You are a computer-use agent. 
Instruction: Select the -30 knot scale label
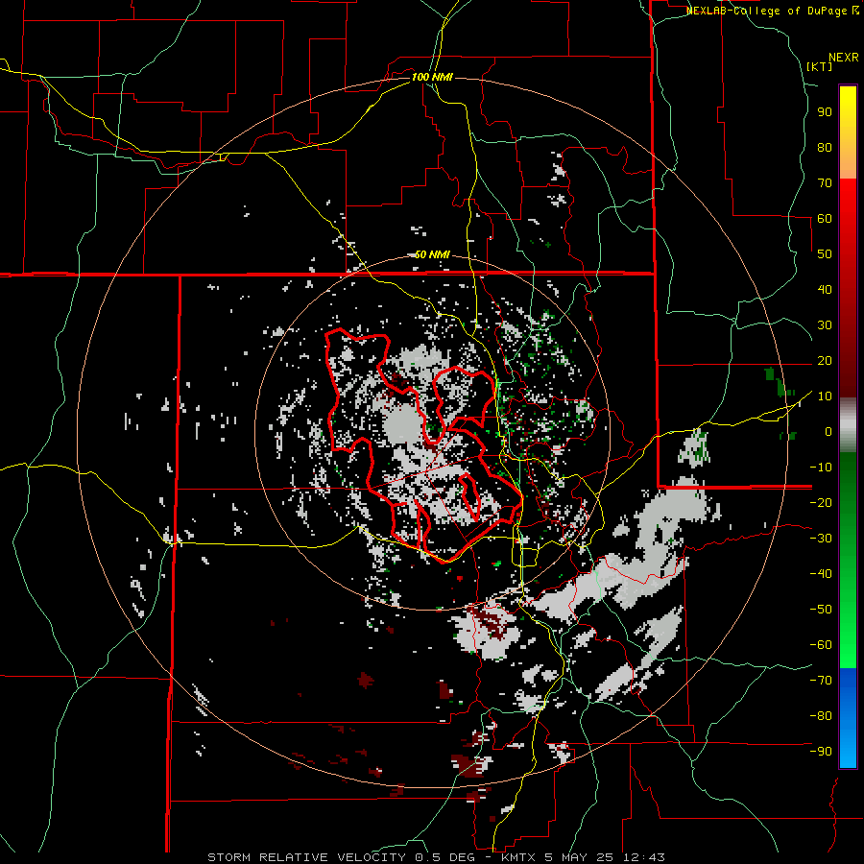[821, 539]
